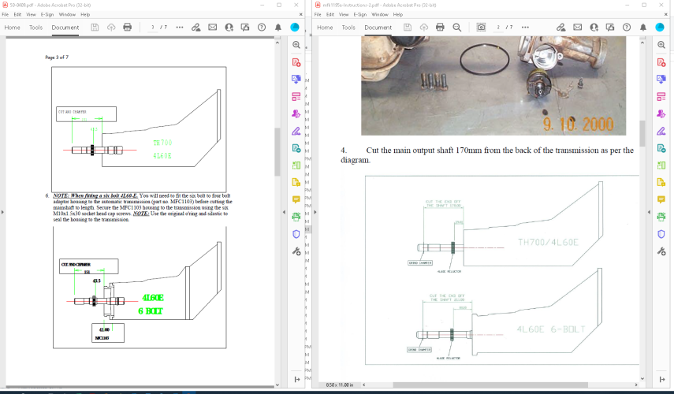Share a link to the file in the left window
The image size is (674, 394).
tap(195, 27)
